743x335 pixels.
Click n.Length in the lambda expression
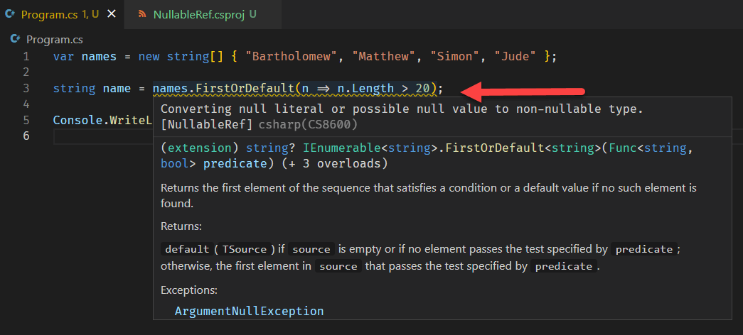pyautogui.click(x=365, y=88)
